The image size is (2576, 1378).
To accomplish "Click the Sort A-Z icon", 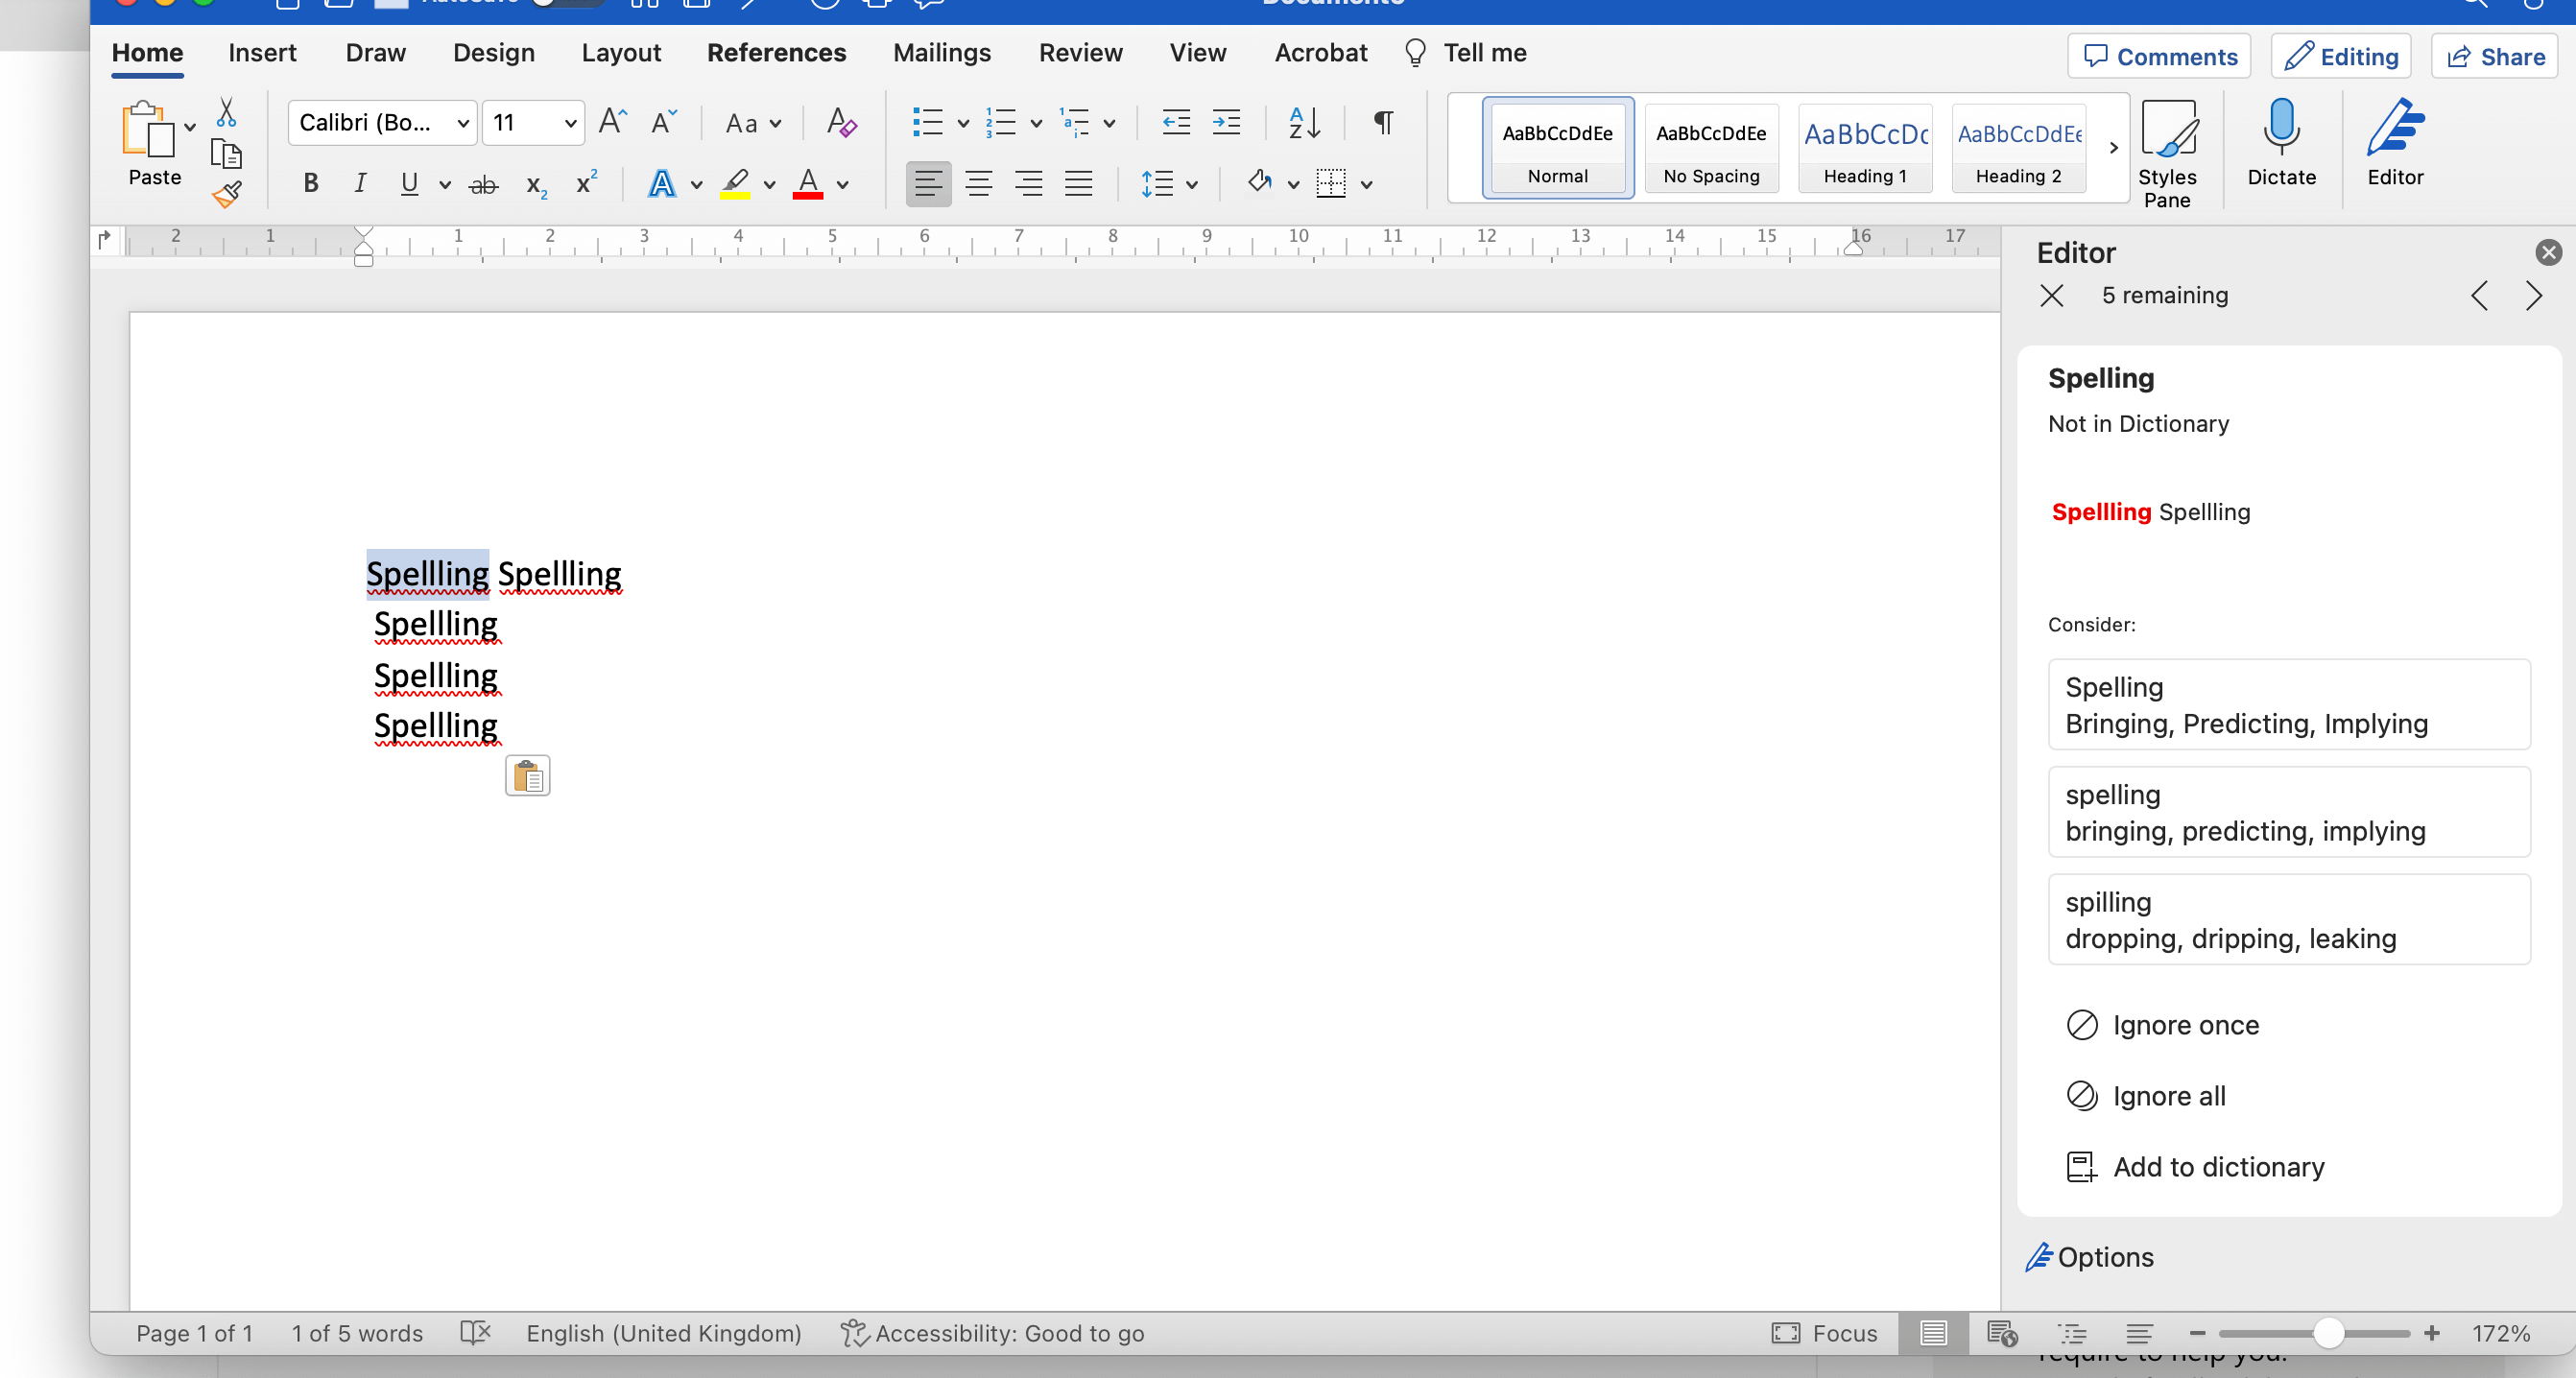I will point(1304,123).
